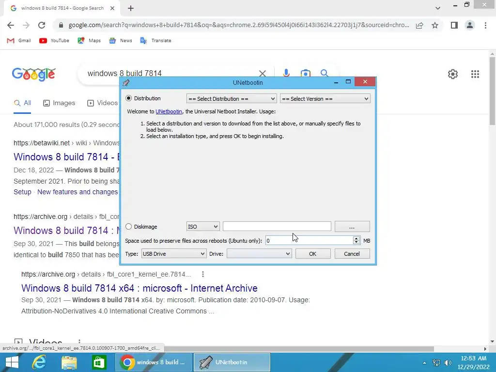Open the YouTube bookmark

54,41
